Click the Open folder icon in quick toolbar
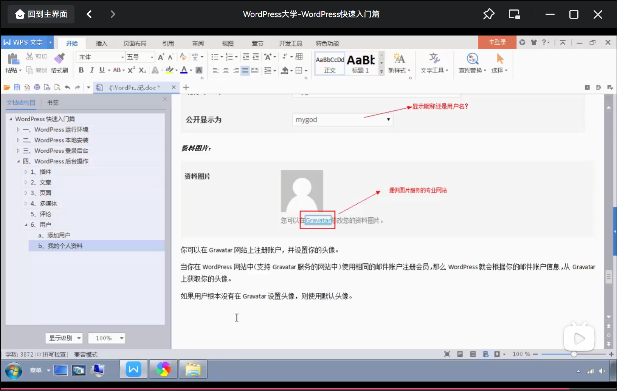 coord(7,87)
